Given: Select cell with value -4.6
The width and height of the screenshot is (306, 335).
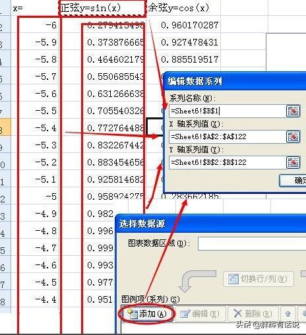Looking at the screenshot, I should (x=35, y=265).
